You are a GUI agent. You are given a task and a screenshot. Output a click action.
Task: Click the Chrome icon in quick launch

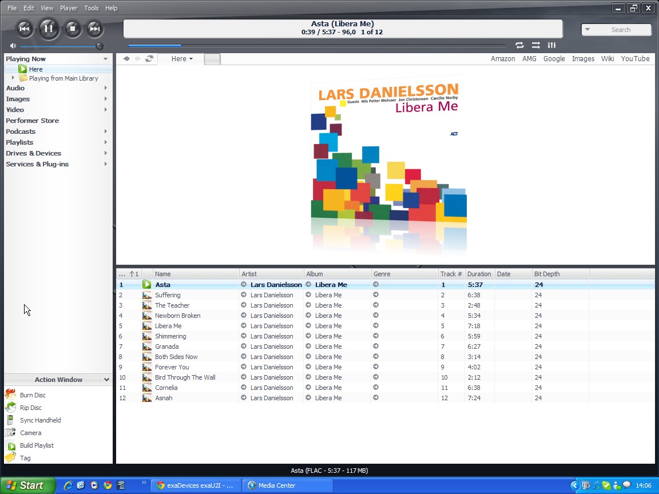point(108,485)
